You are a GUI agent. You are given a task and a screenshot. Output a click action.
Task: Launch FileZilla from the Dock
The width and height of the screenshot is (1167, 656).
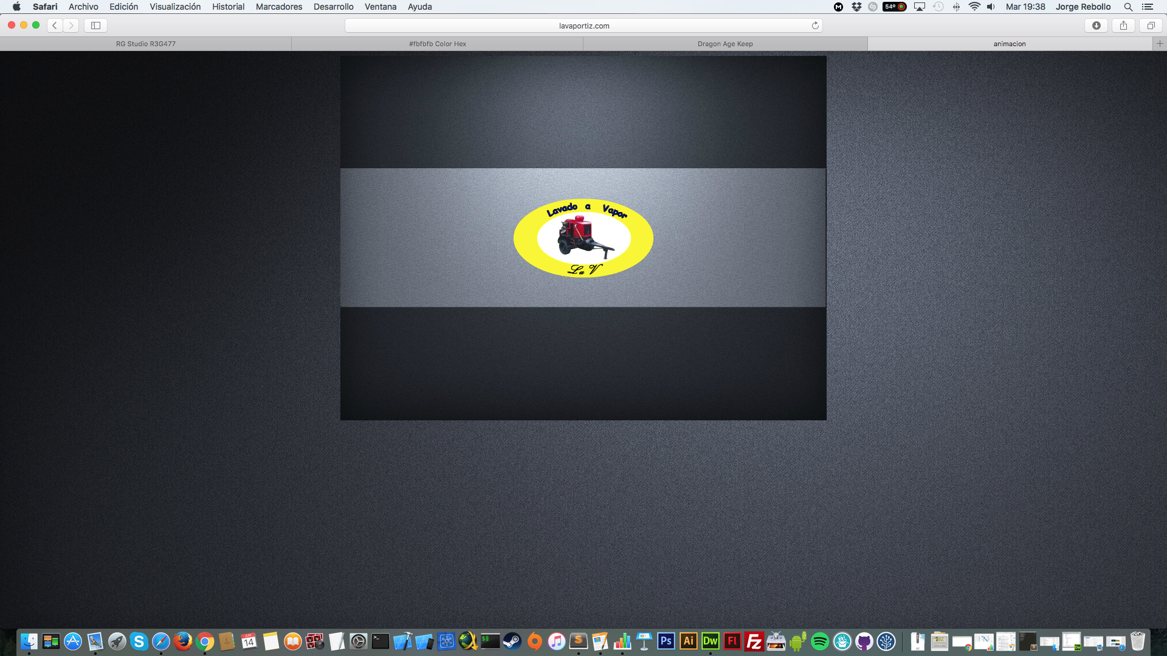tap(754, 641)
